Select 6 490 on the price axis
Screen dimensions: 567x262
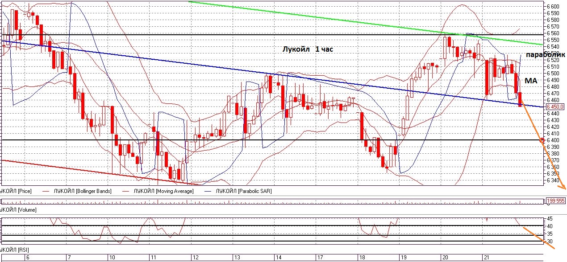[553, 80]
